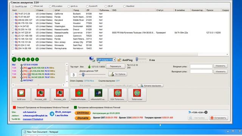Check the box for host 74.87.213.29
Viewport: 242px width, 136px height.
(x=13, y=14)
